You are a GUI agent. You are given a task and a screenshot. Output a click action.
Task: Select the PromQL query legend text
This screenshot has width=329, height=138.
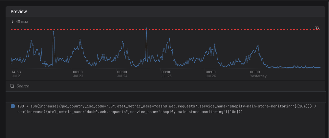[167, 109]
